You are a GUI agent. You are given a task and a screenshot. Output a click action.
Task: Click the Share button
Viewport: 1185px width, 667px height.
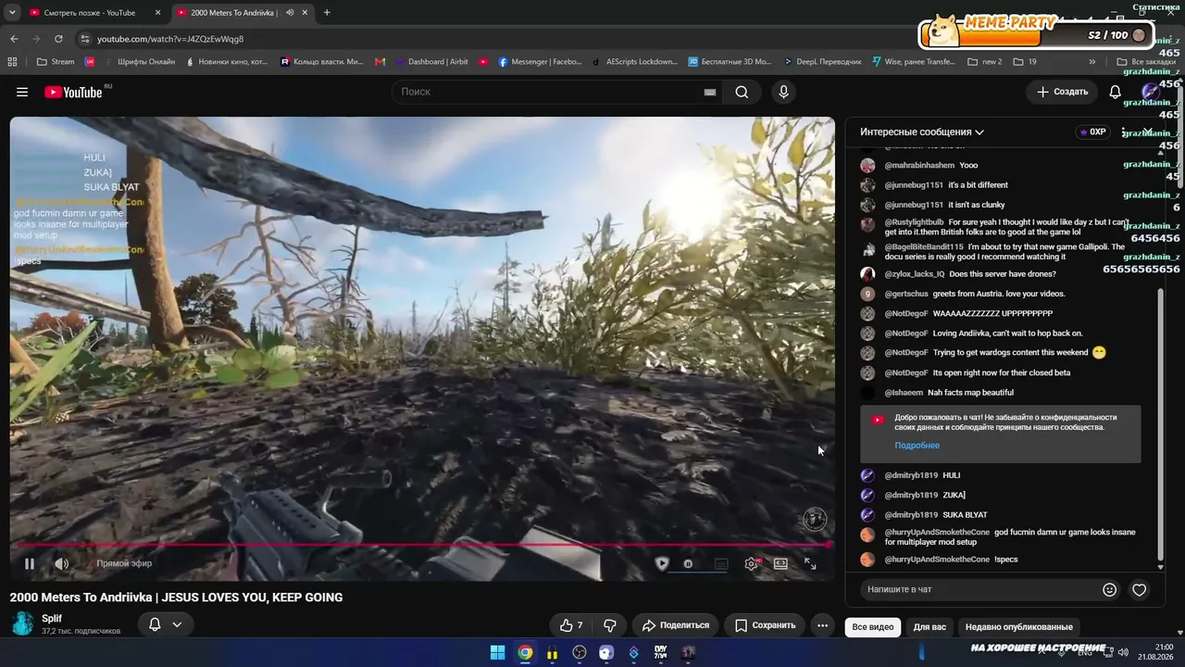click(x=676, y=625)
